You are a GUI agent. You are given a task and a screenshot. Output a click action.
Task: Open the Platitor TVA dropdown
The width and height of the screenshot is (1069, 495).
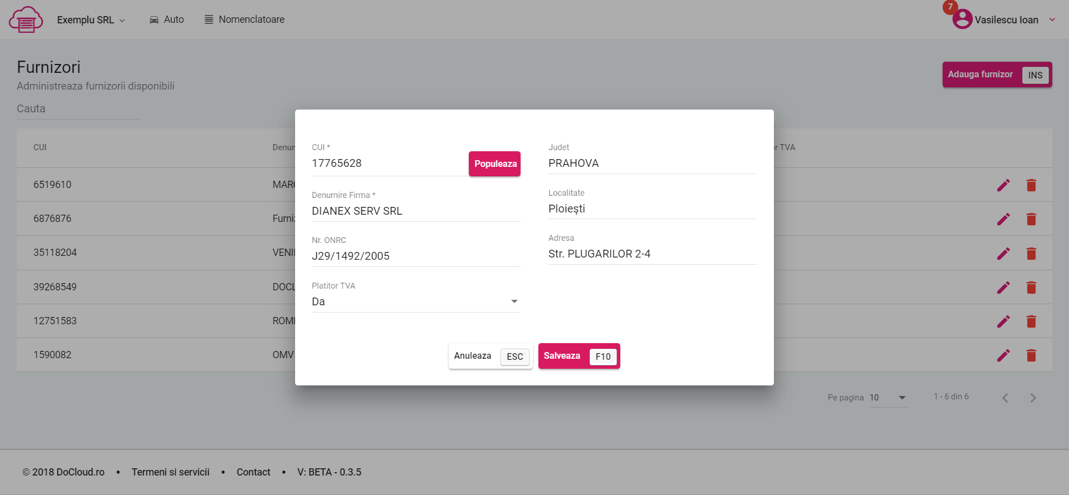point(416,302)
